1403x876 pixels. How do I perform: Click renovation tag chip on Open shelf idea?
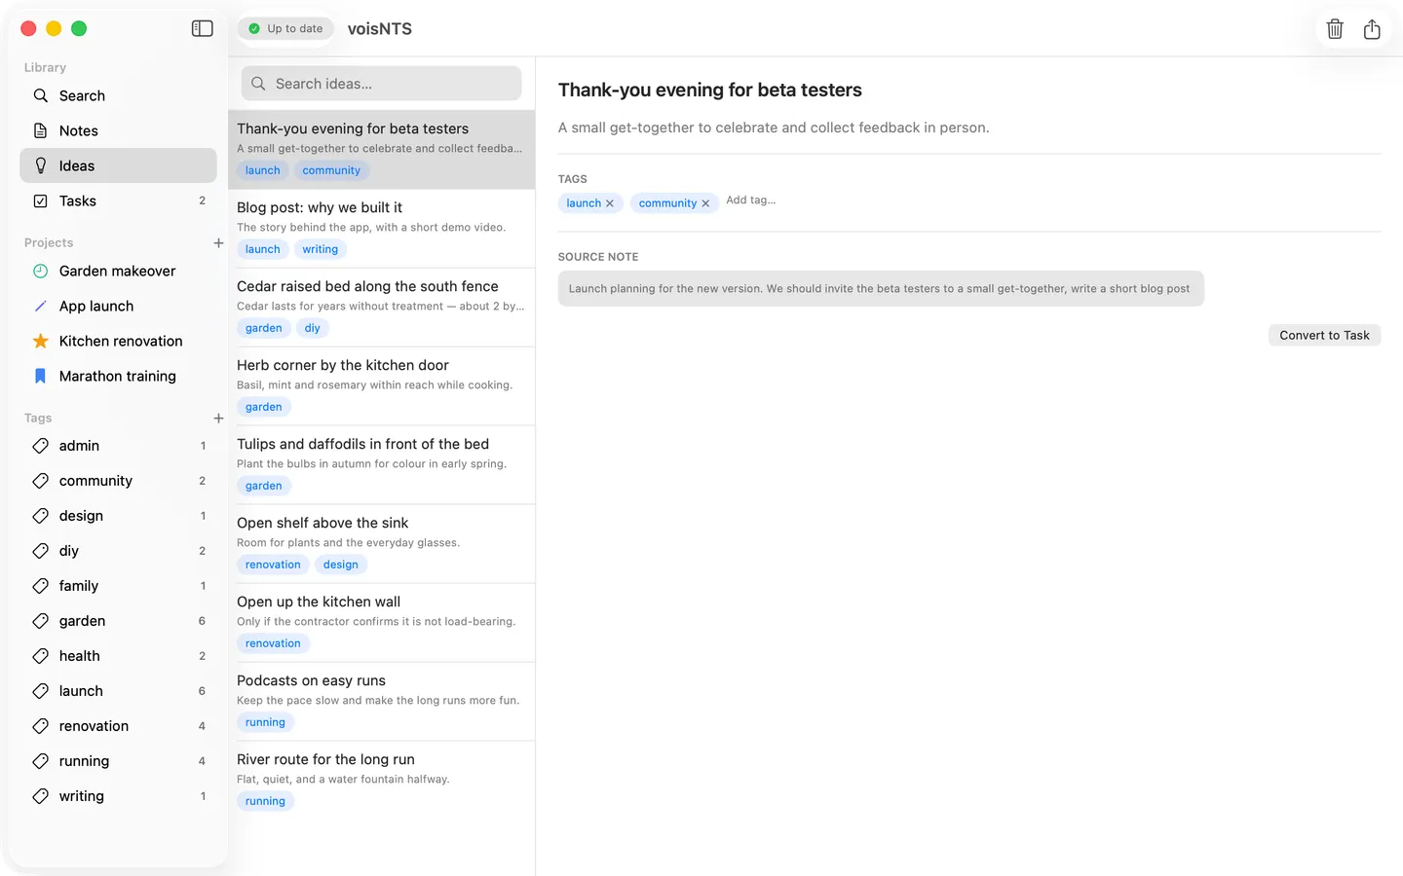(x=273, y=565)
